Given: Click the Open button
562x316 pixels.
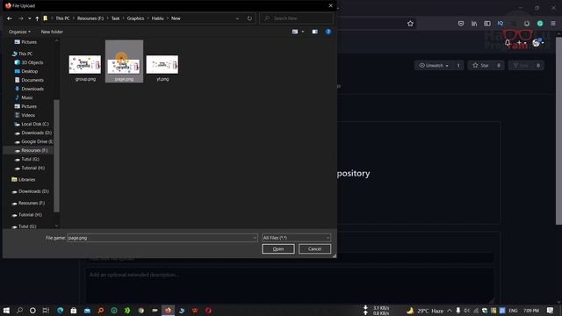Looking at the screenshot, I should point(278,249).
